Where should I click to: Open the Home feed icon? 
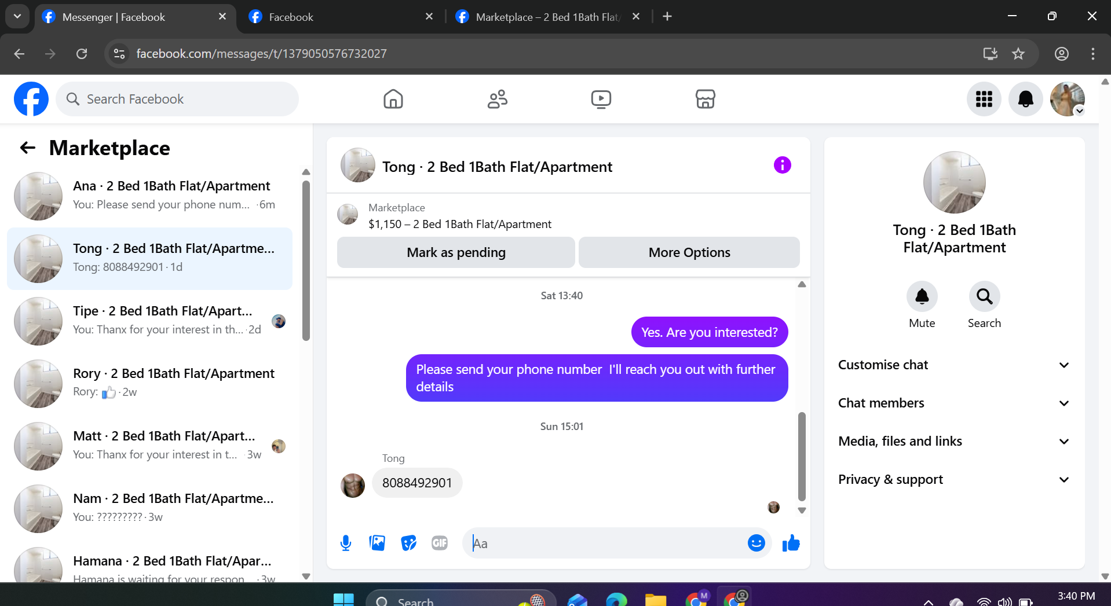393,99
